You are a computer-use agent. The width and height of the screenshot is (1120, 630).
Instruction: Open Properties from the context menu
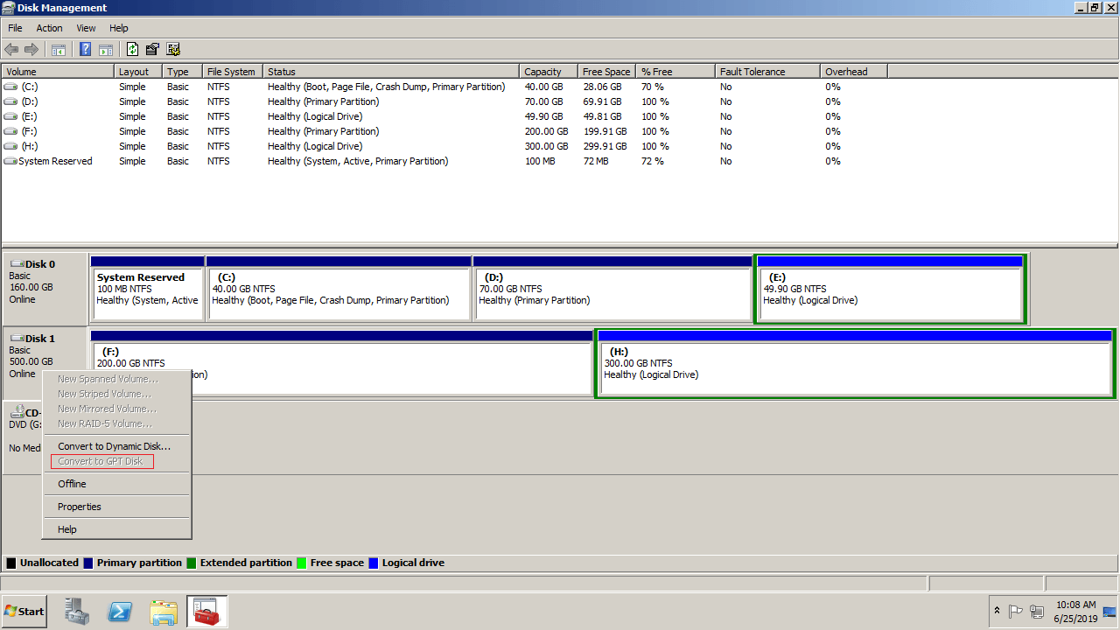tap(80, 507)
